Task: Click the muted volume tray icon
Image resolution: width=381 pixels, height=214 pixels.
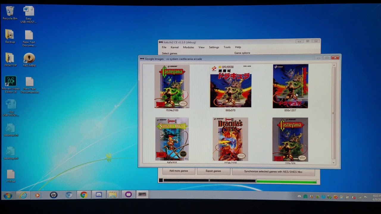Action: 354,197
